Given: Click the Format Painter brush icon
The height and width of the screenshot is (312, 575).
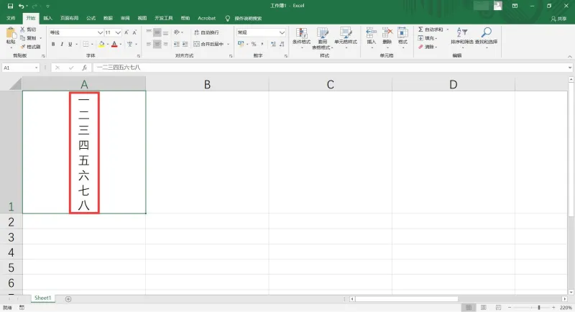Looking at the screenshot, I should coord(23,47).
